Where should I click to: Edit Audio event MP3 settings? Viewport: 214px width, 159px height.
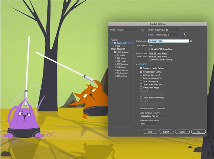tap(158, 56)
